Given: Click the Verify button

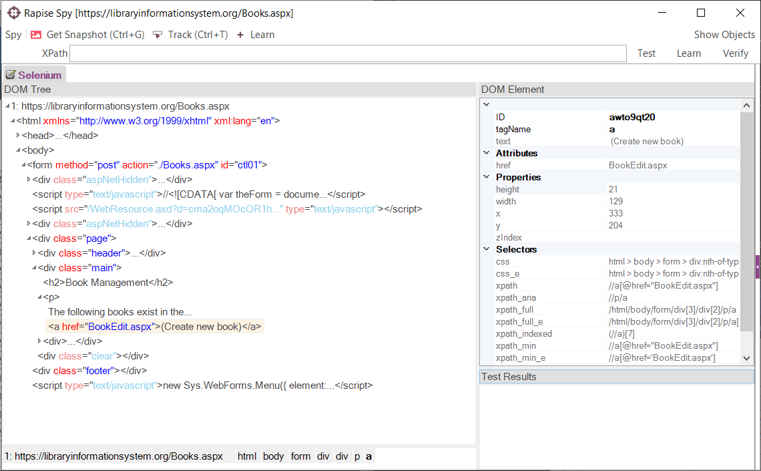Looking at the screenshot, I should (x=735, y=53).
